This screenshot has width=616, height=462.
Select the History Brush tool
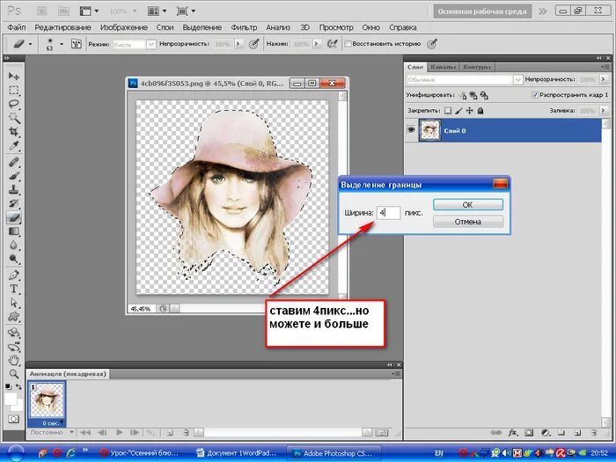pos(14,203)
